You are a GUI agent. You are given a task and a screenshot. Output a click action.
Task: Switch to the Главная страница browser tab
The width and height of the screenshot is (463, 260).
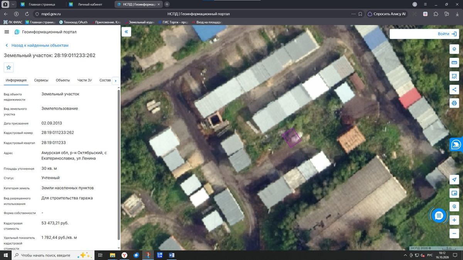tap(42, 4)
